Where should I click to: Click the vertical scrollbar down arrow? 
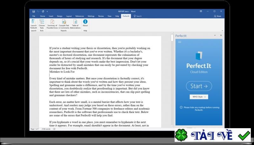coord(172,126)
